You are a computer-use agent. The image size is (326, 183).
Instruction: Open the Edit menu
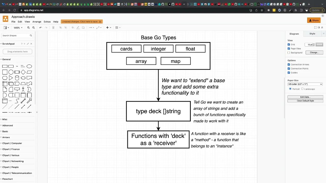[20, 22]
